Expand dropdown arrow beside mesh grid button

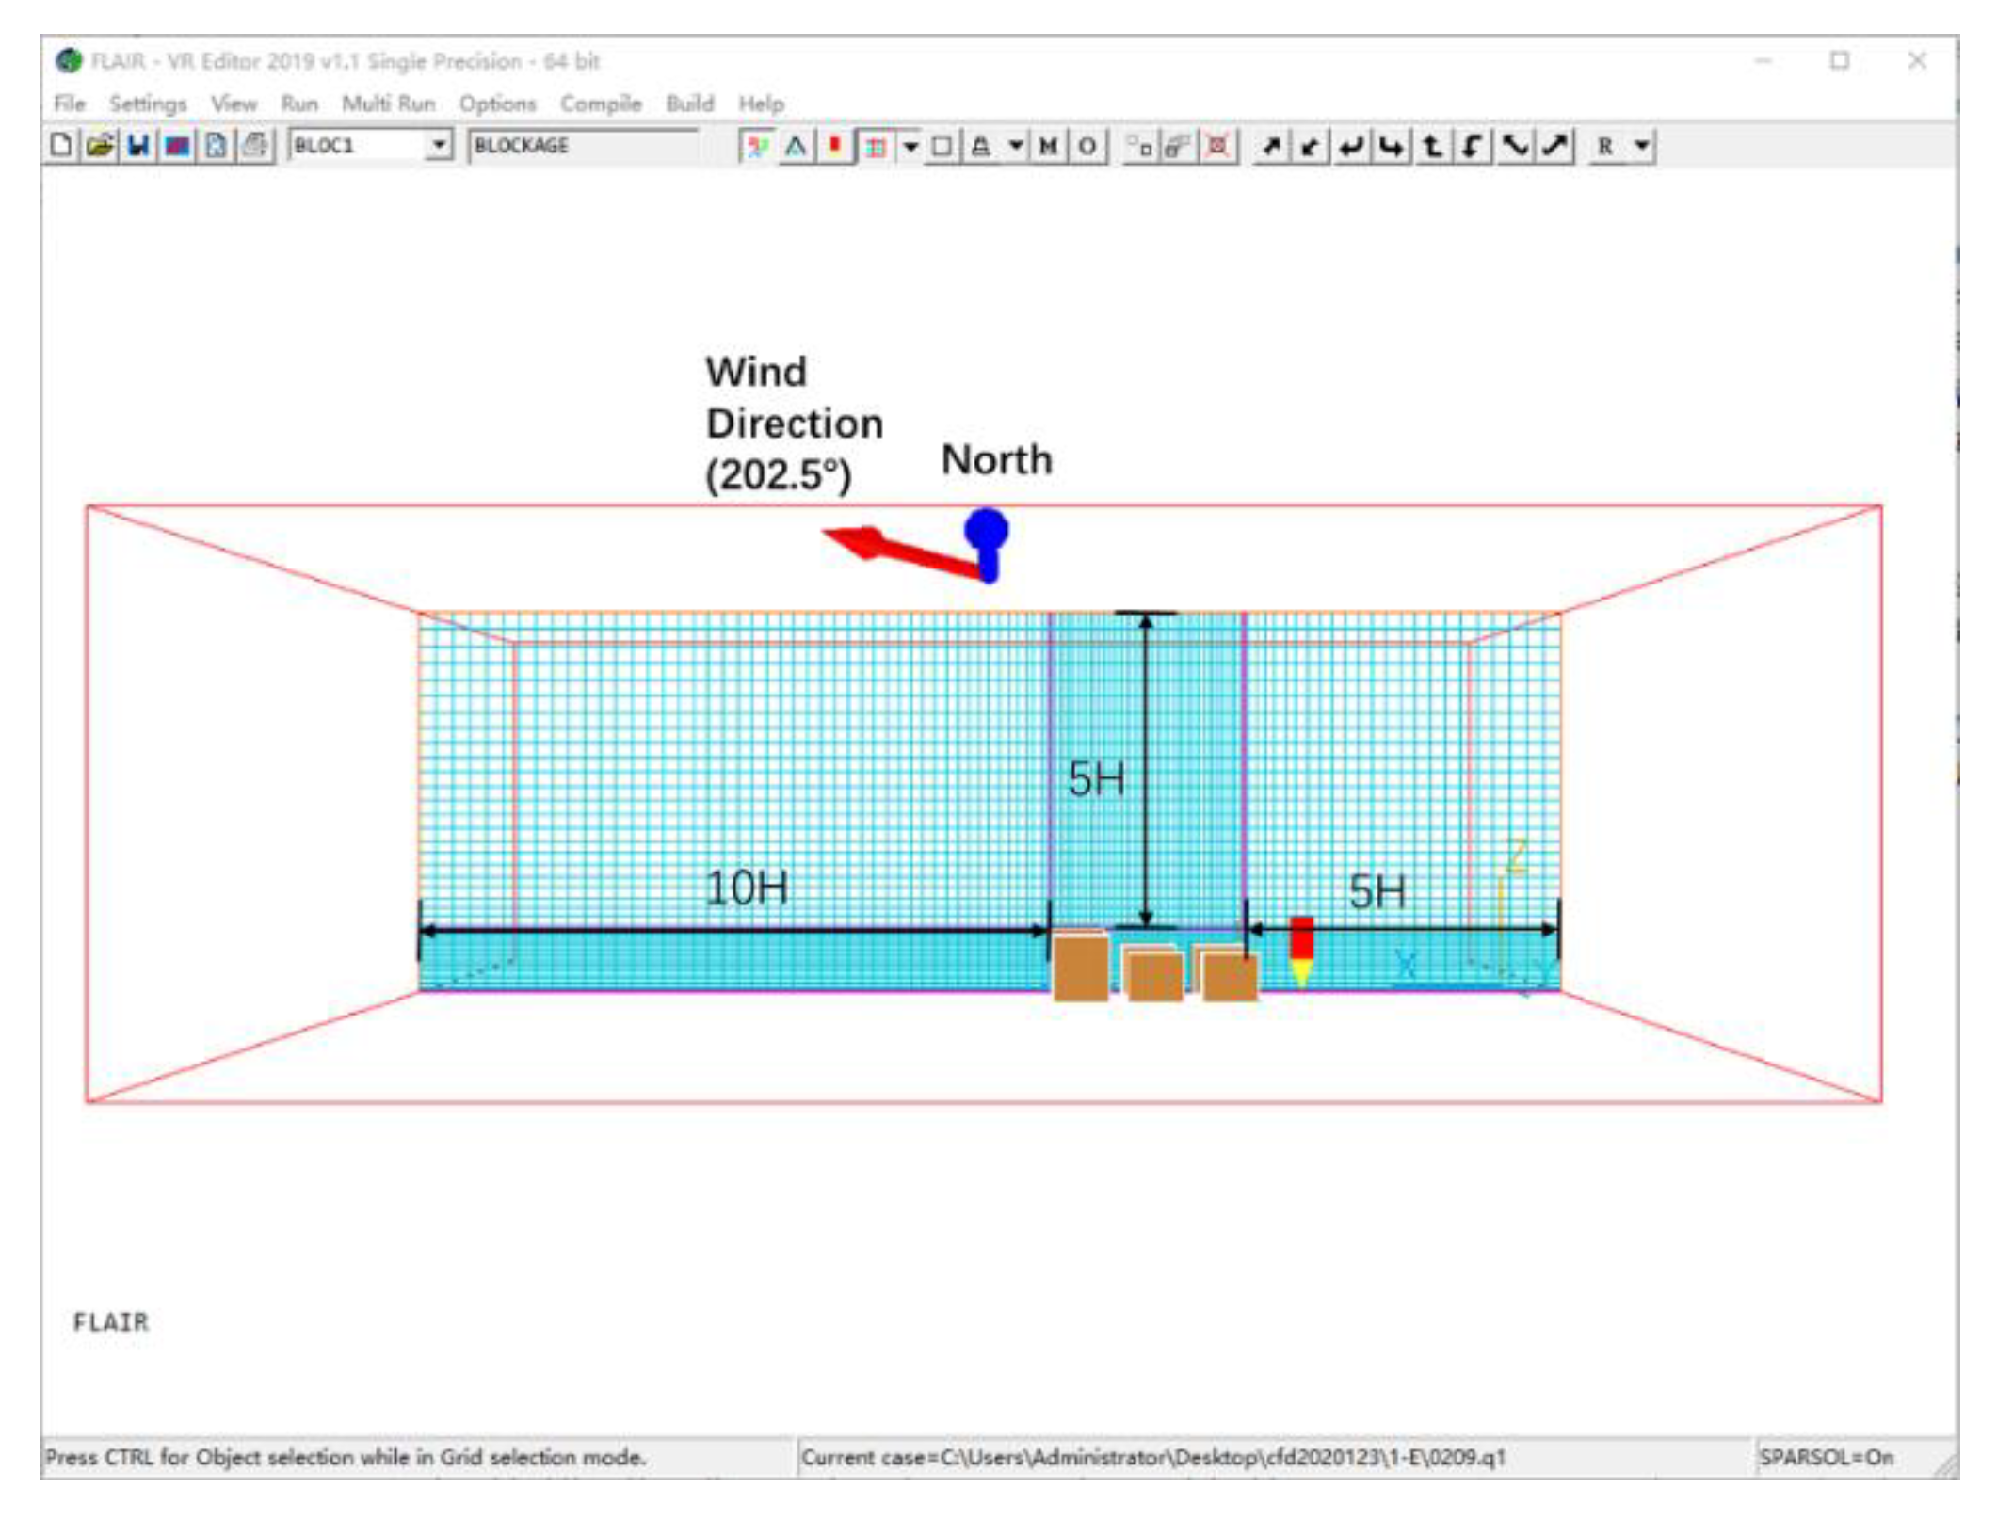point(910,146)
